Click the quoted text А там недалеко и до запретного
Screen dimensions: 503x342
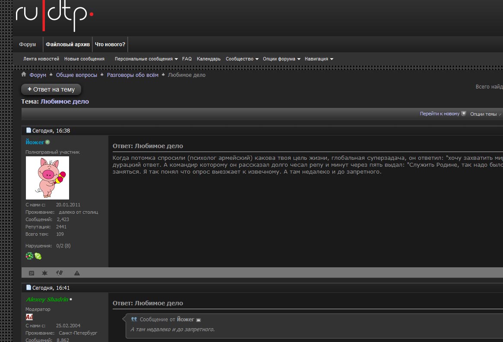pyautogui.click(x=173, y=329)
